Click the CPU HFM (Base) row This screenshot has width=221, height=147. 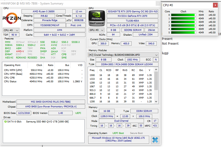[x=43, y=74]
